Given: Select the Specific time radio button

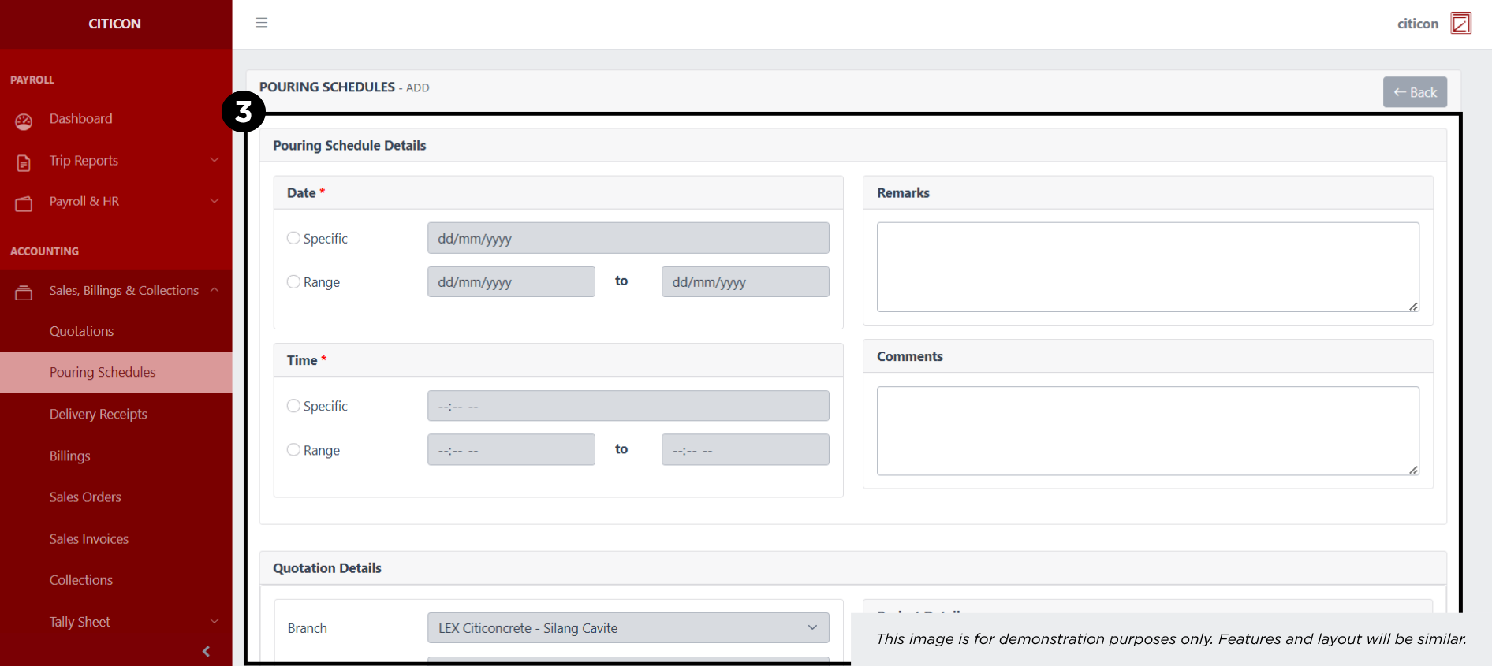Looking at the screenshot, I should pos(293,406).
